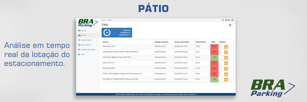Click the company footer address bar

point(156,94)
